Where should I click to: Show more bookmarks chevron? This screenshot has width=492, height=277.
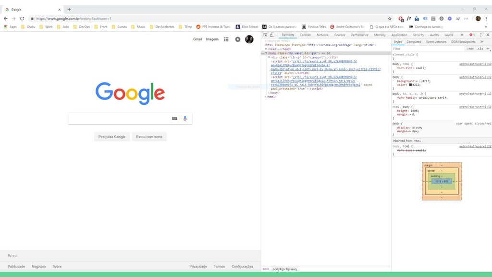pos(486,27)
